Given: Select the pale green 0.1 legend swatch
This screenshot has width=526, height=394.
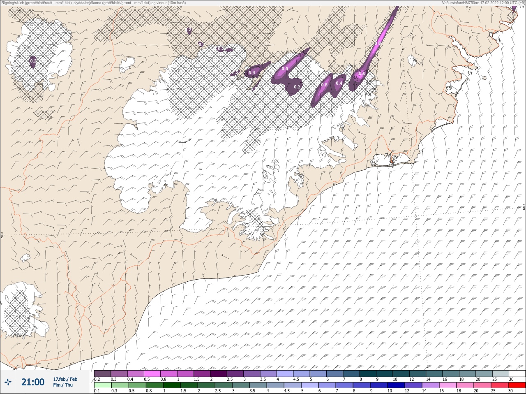Looking at the screenshot, I should pyautogui.click(x=102, y=385).
